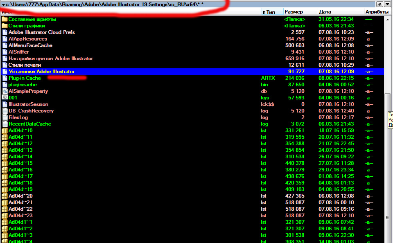Viewport: 393px width, 243px height.
Task: Click the Plug-in Cache file icon
Action: tap(5, 78)
